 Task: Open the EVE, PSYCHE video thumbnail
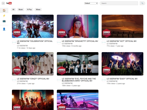78,64
